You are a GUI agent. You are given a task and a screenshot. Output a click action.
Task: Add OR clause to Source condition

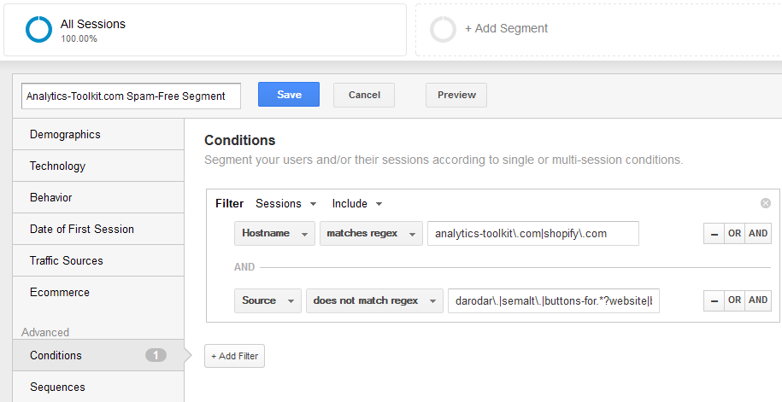click(x=735, y=300)
